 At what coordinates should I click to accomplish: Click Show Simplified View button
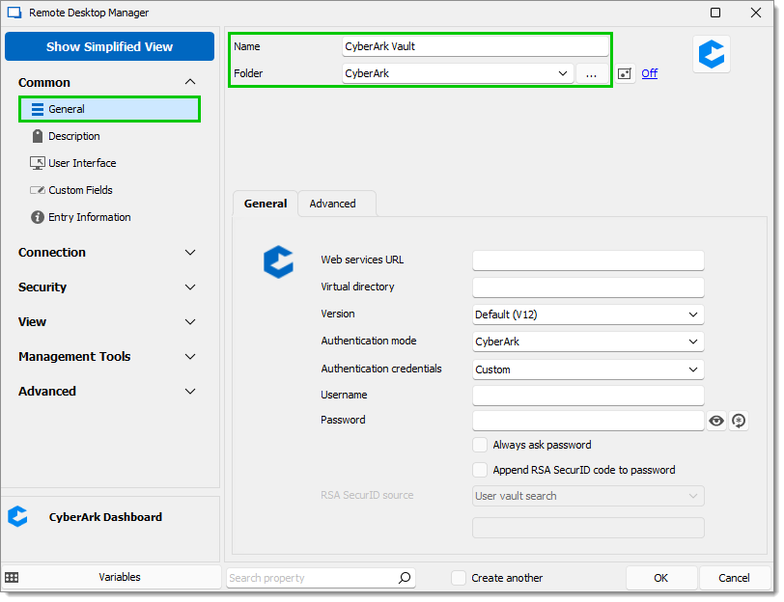pos(109,46)
